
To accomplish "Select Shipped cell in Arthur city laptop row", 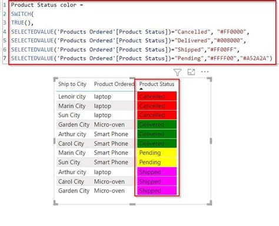I will click(x=157, y=172).
